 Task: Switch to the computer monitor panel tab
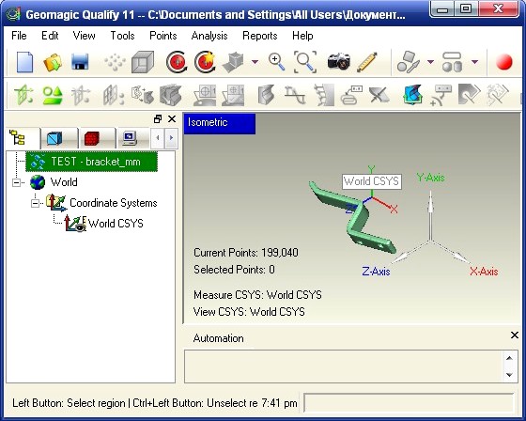(x=132, y=138)
